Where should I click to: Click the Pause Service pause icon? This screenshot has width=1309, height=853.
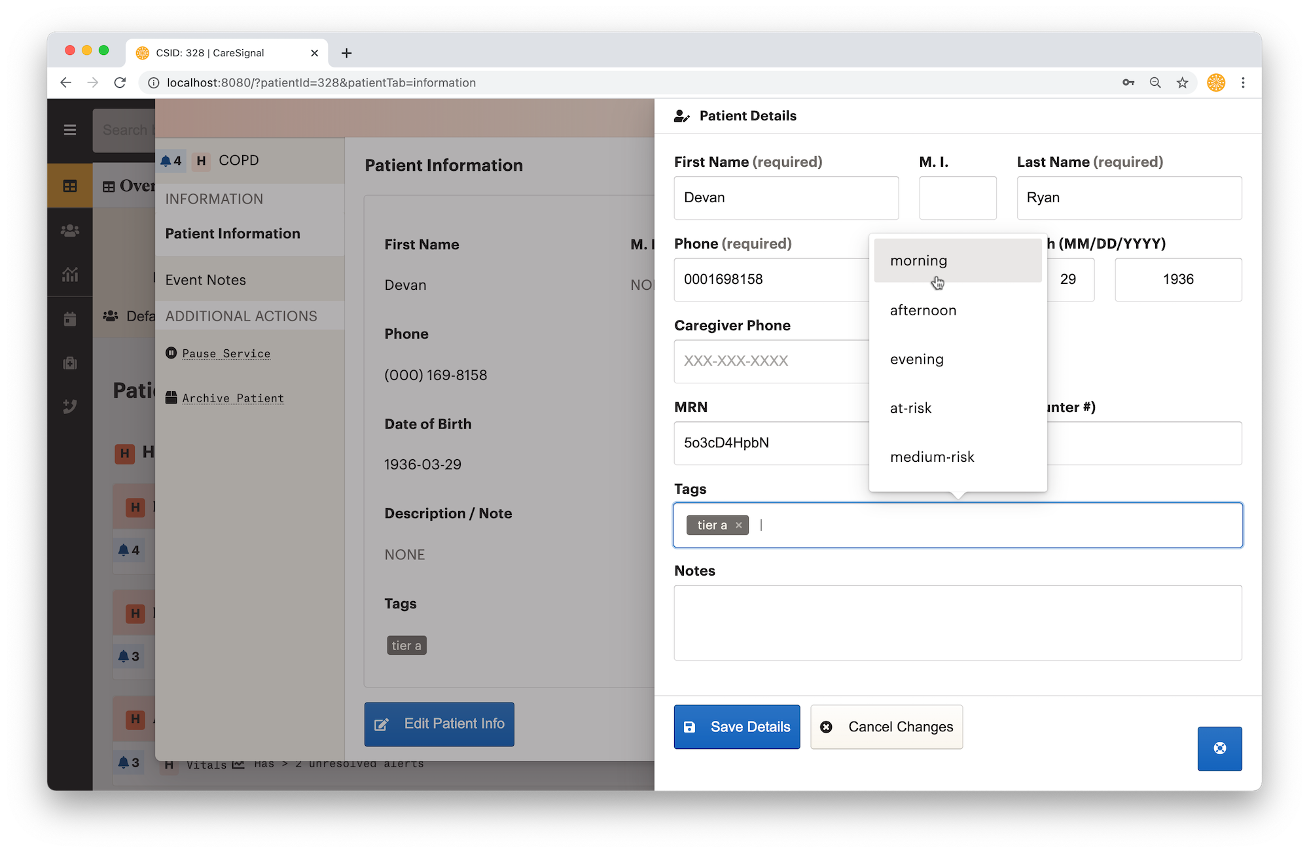click(x=171, y=353)
